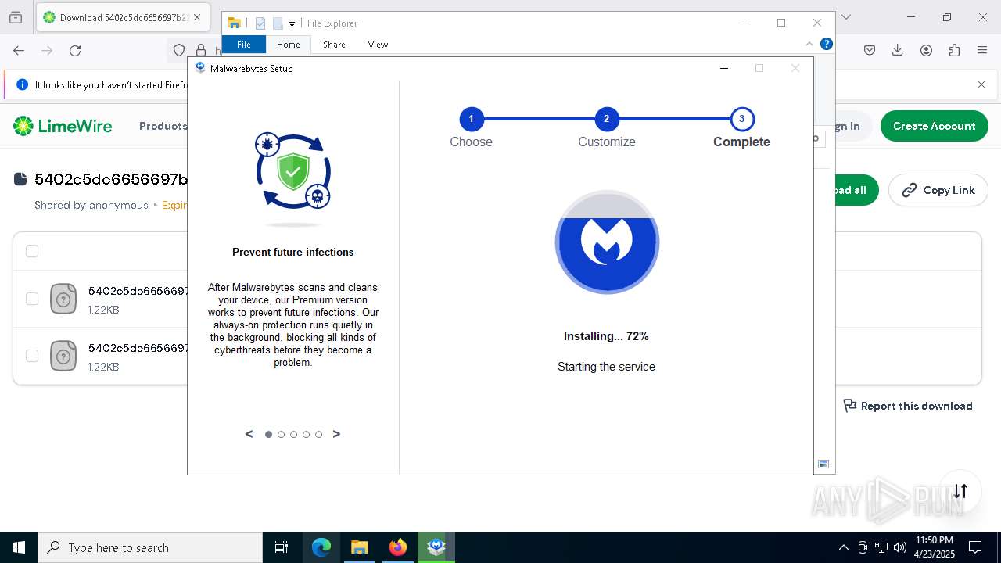Open the Firefox downloads panel
Image resolution: width=1001 pixels, height=563 pixels.
click(898, 50)
